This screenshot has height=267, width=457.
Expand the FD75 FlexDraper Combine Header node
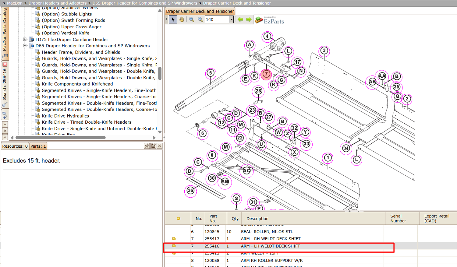click(25, 39)
